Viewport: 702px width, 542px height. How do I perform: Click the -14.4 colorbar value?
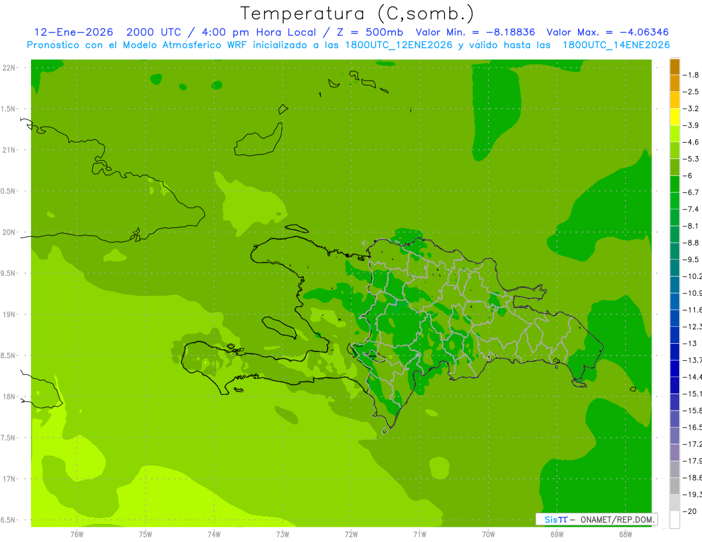pos(692,377)
